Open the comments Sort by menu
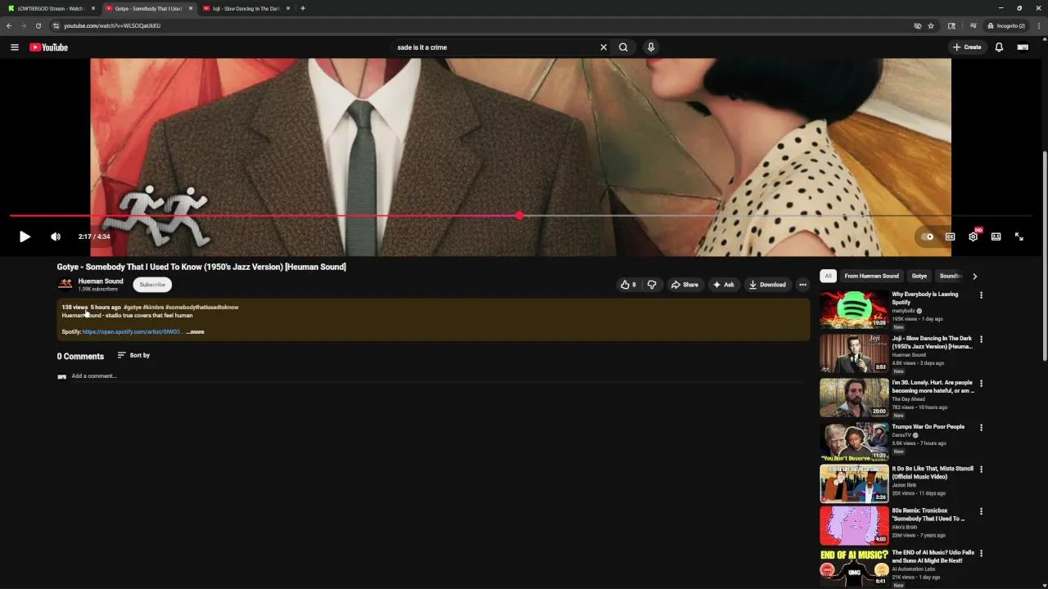The image size is (1048, 589). [x=133, y=355]
